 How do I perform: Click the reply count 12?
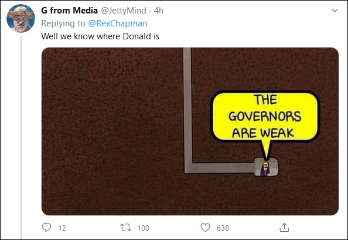tap(62, 228)
